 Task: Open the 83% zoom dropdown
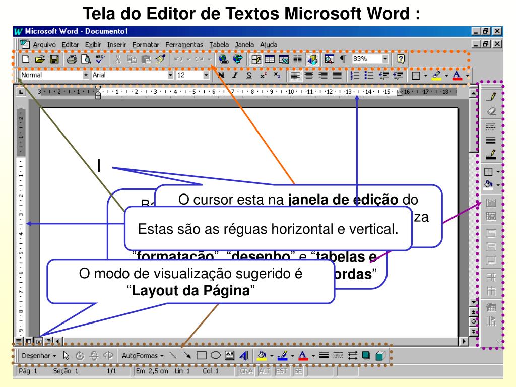[x=385, y=59]
